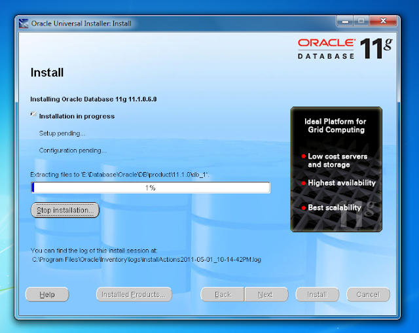
Task: Click the 'Extracting files to' path text
Action: pyautogui.click(x=120, y=175)
